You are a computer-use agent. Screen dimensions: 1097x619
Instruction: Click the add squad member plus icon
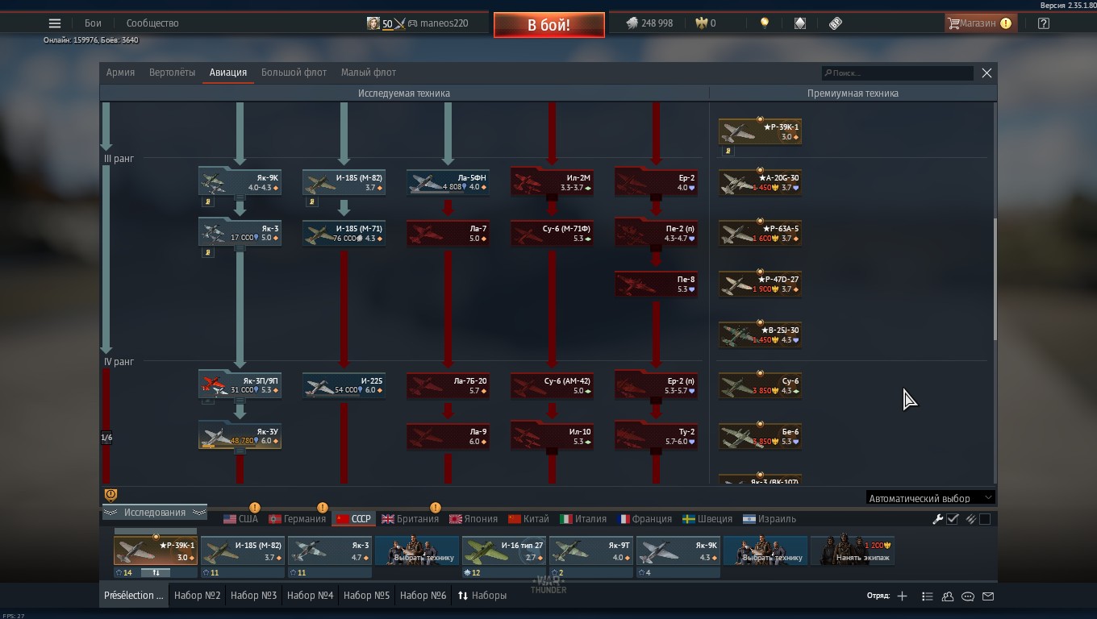(902, 596)
